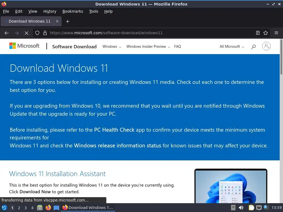Select the Download Windows 11 tab
283x212 pixels.
point(31,21)
